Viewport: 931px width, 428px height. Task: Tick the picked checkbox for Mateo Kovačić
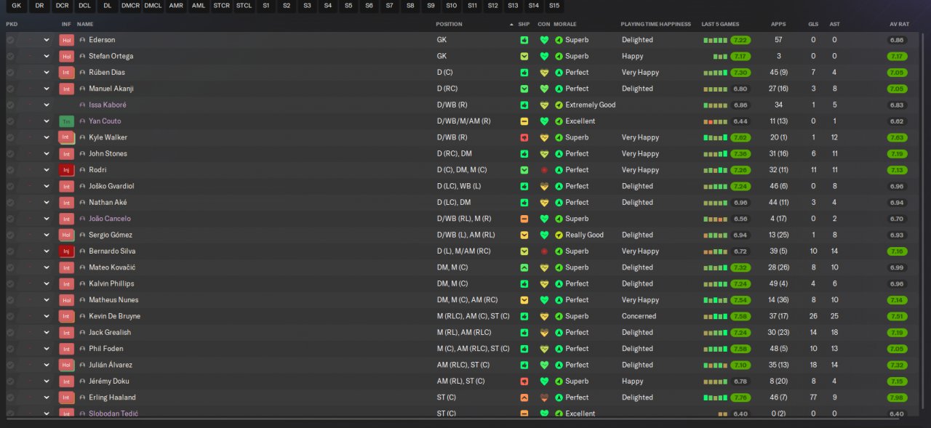10,267
